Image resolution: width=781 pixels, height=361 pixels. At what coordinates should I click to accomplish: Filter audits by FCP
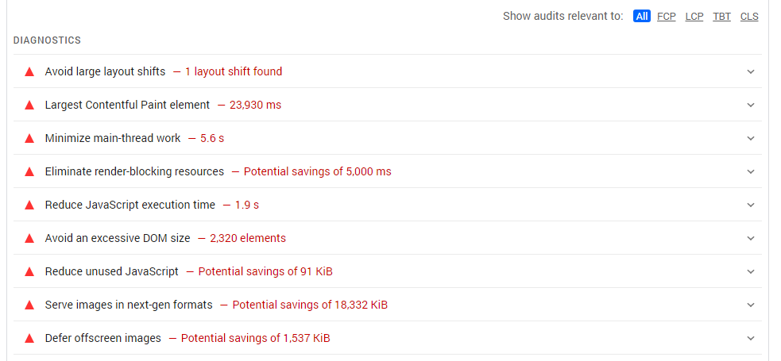667,17
